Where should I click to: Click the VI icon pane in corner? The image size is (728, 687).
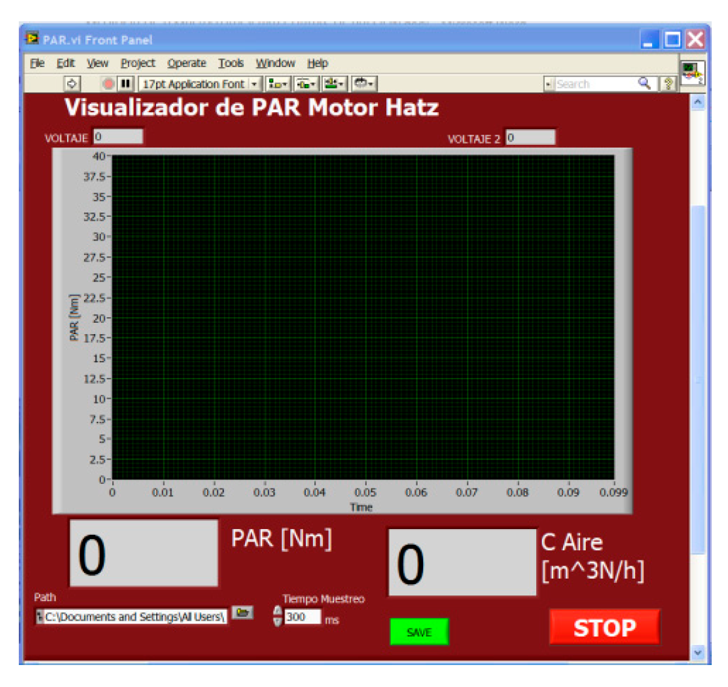[x=692, y=73]
